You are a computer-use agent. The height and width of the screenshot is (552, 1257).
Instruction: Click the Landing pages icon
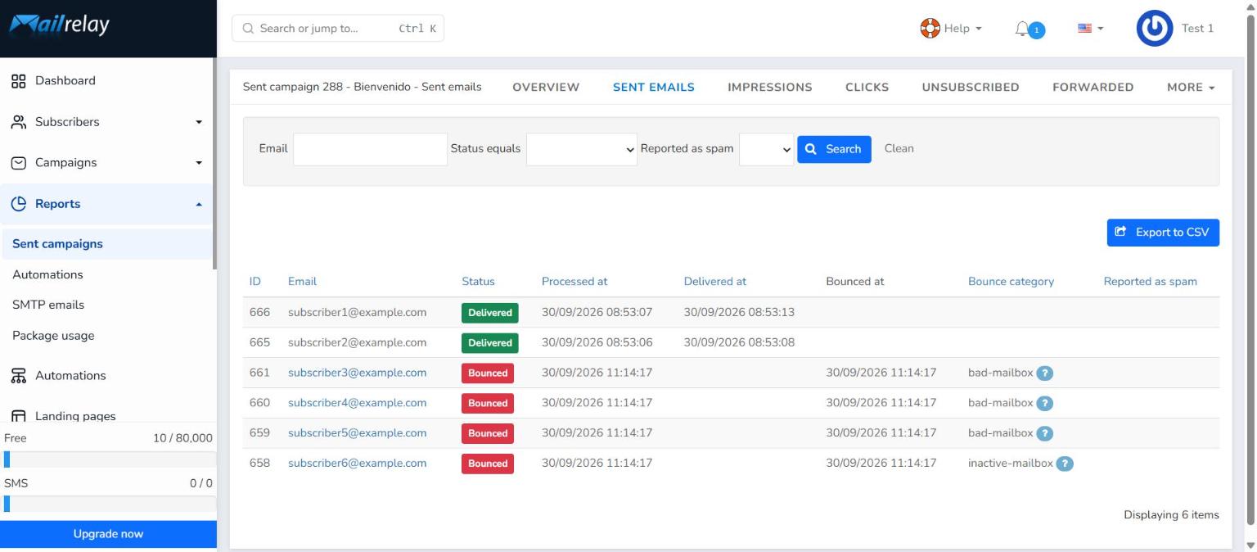pyautogui.click(x=18, y=416)
